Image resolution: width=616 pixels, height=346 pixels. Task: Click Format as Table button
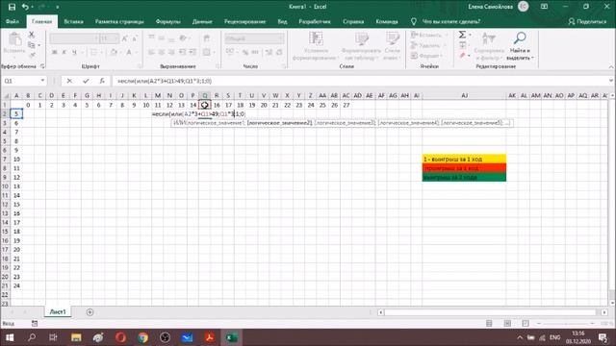tap(362, 46)
